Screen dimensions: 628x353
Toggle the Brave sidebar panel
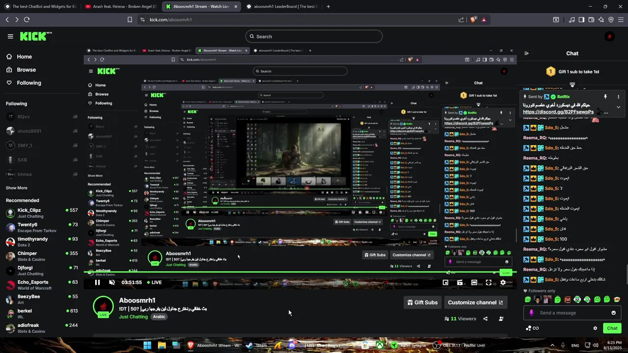581,20
